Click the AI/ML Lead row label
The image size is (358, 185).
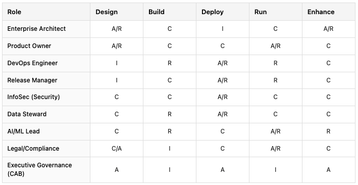tap(24, 131)
